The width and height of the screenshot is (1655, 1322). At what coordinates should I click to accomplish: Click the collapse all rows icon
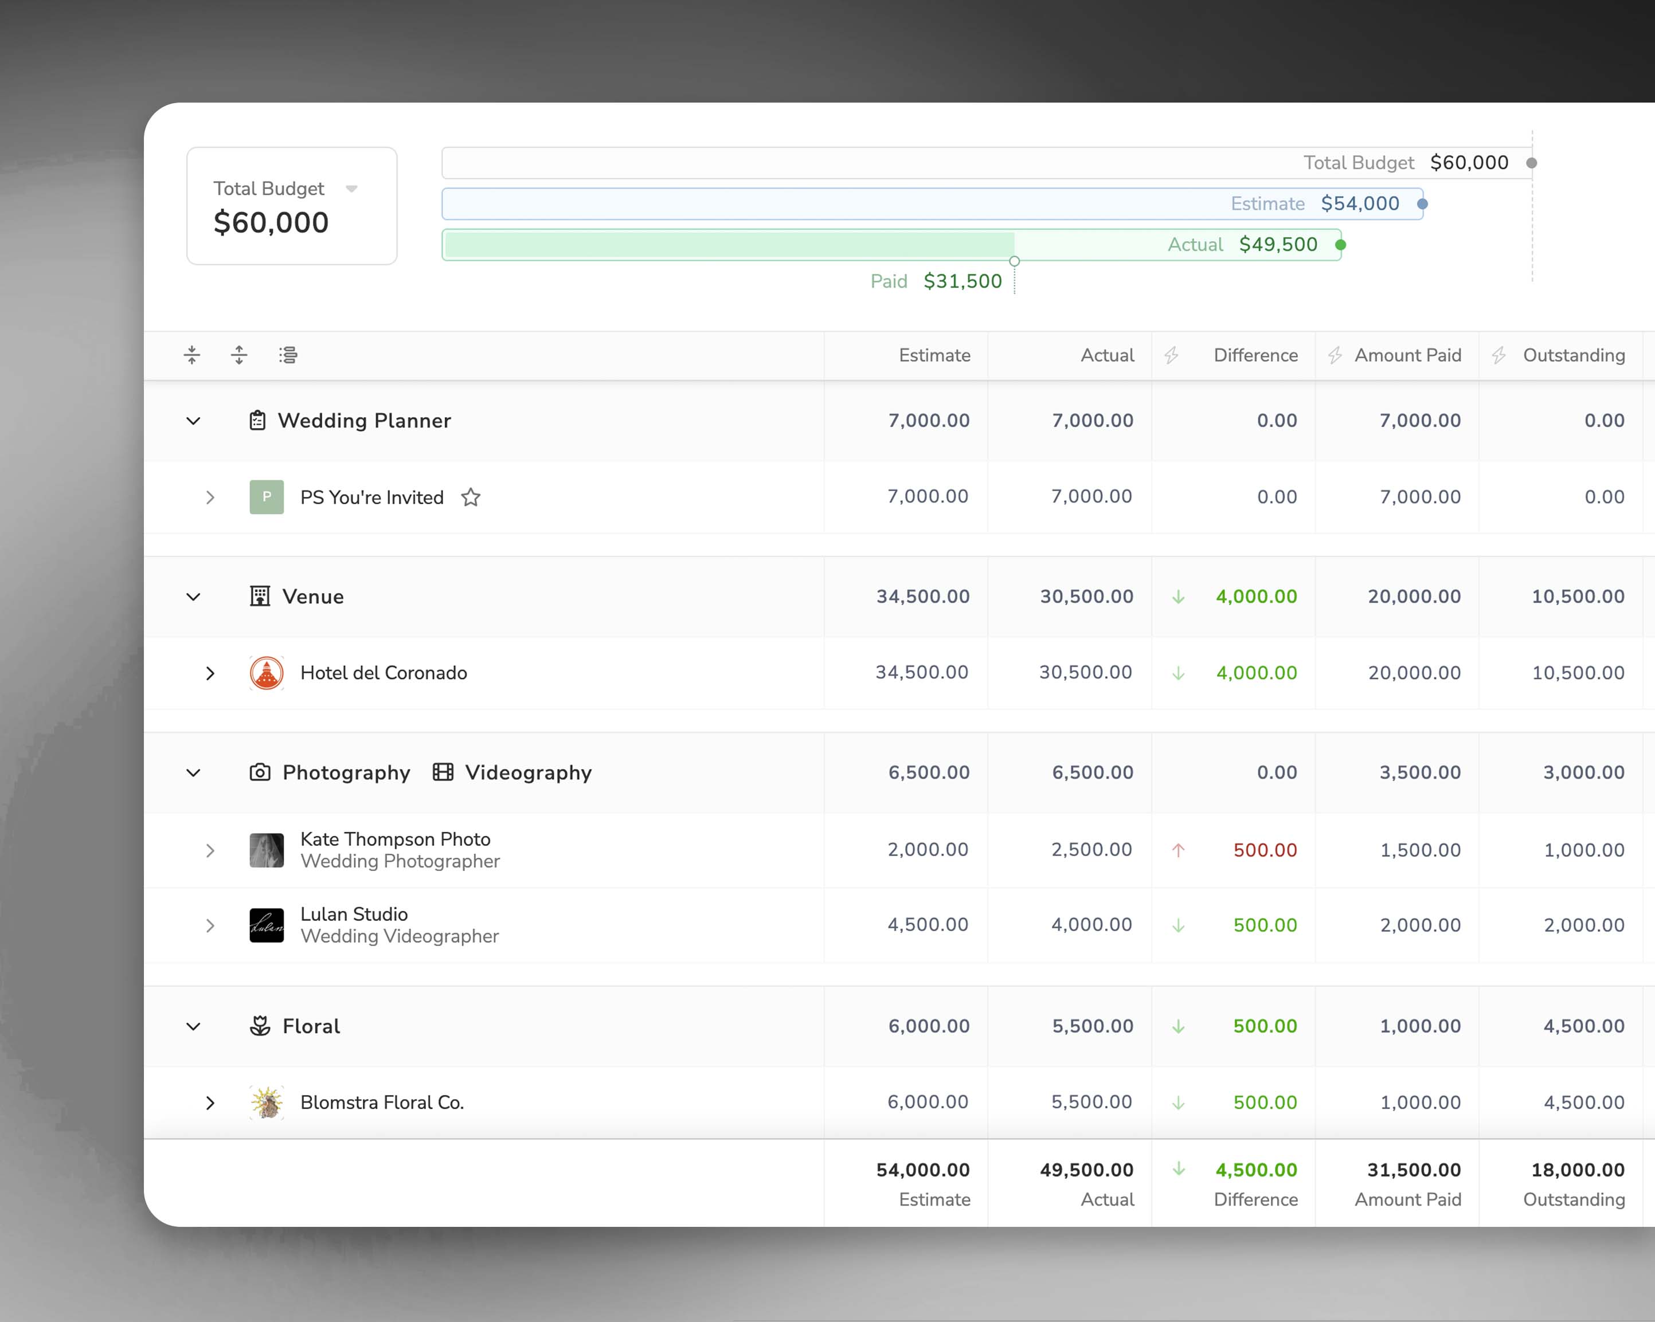coord(192,355)
